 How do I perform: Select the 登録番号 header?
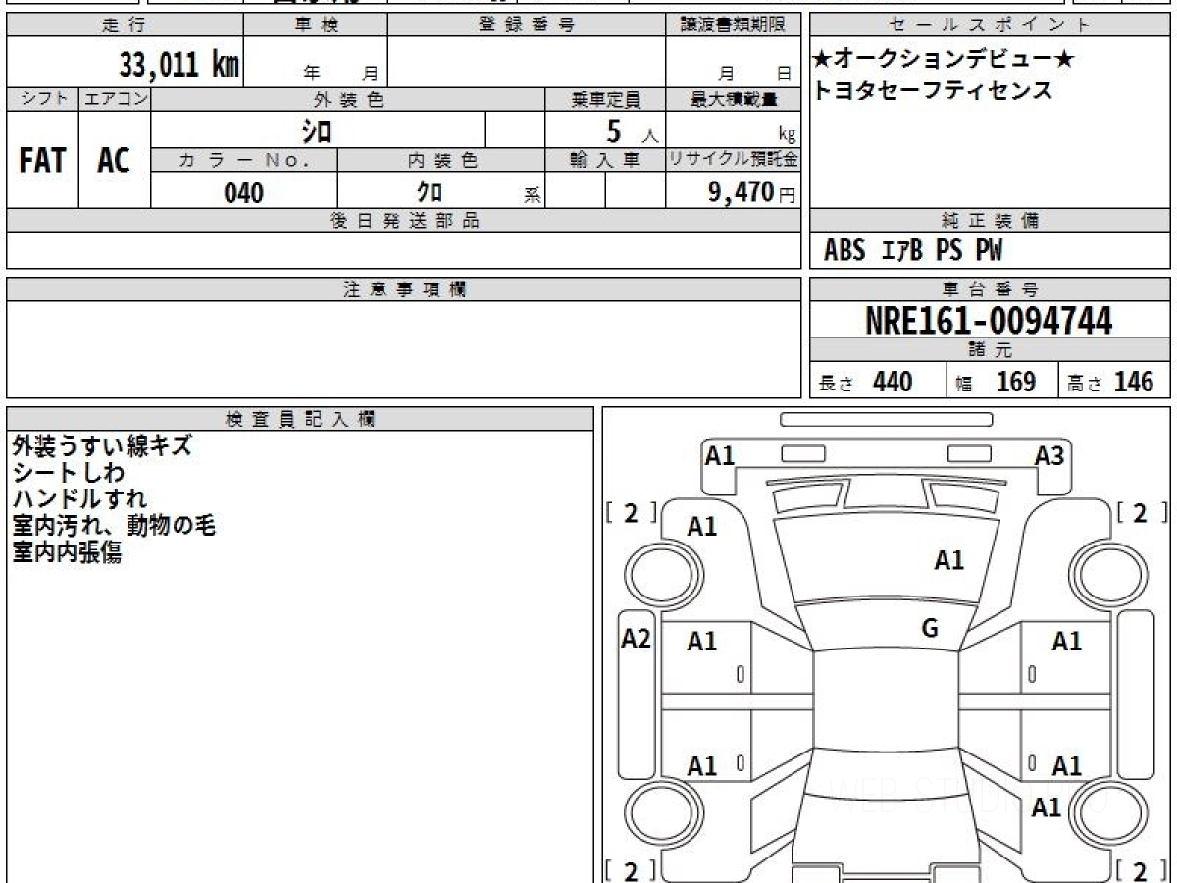coord(527,26)
